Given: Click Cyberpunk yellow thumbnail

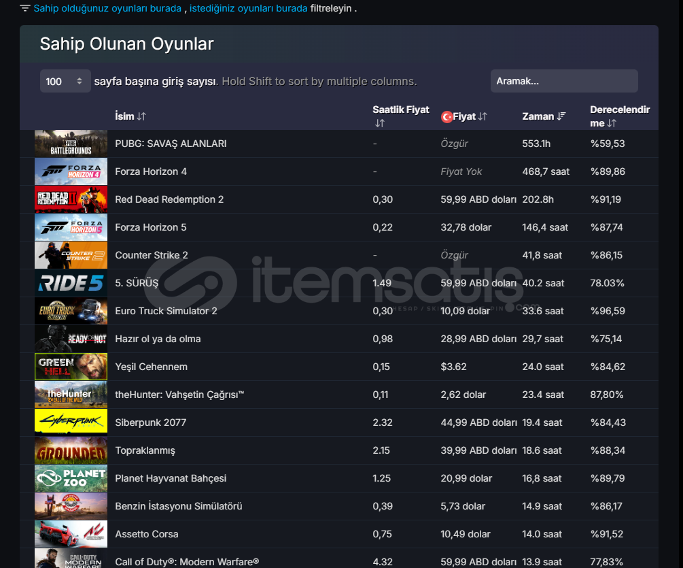Looking at the screenshot, I should pyautogui.click(x=71, y=422).
